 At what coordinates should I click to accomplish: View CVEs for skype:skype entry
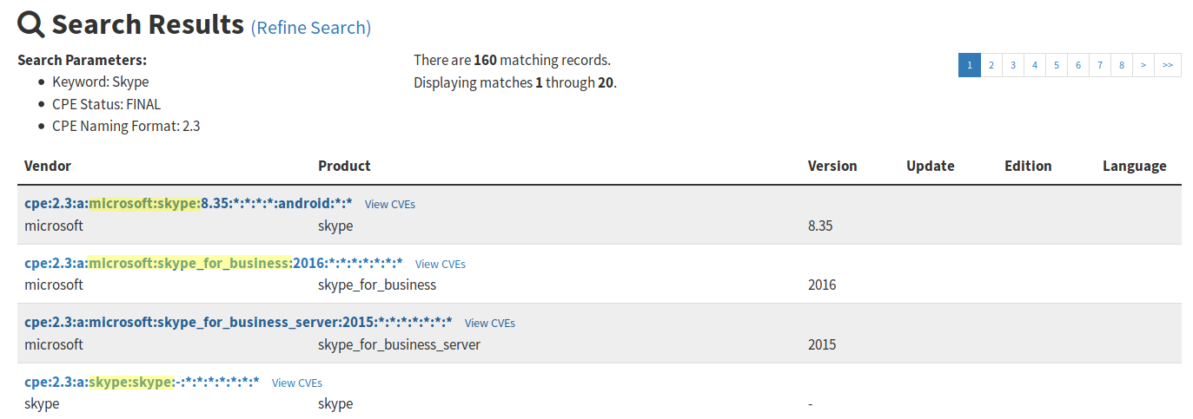[x=297, y=383]
